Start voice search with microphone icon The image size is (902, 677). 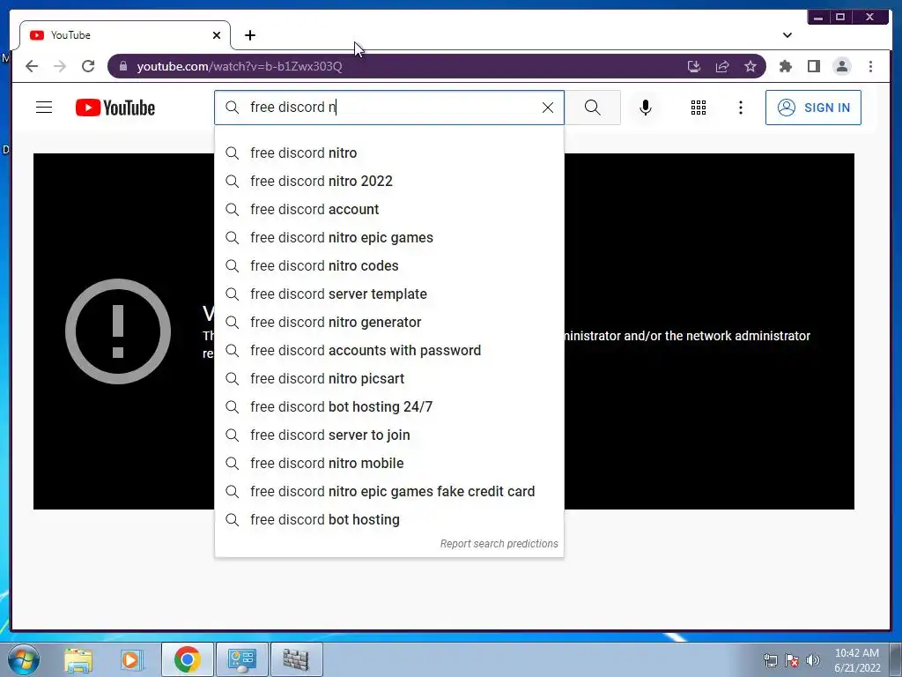(x=646, y=108)
